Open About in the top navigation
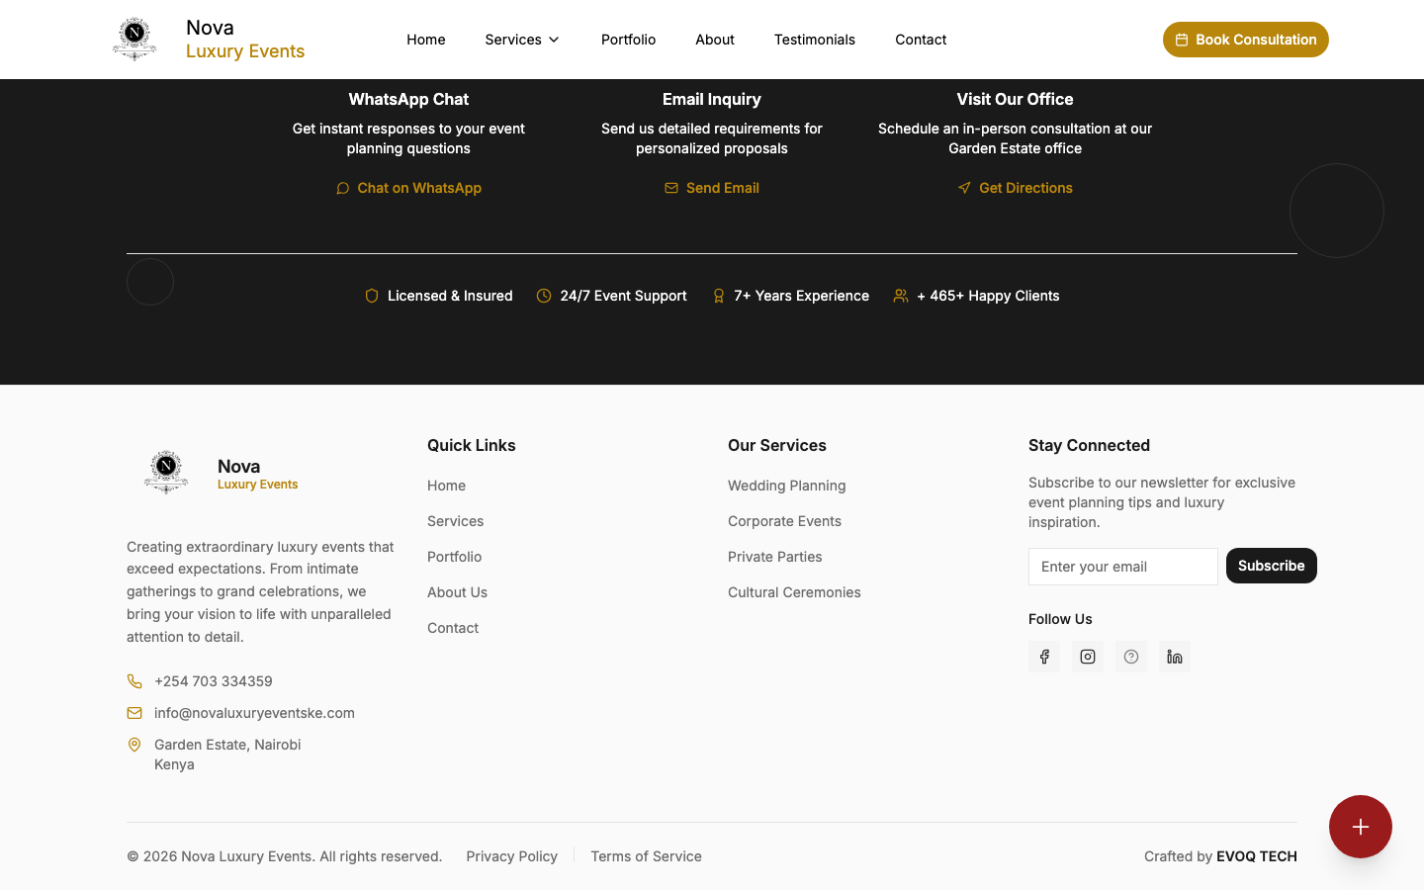1424x890 pixels. [x=715, y=40]
